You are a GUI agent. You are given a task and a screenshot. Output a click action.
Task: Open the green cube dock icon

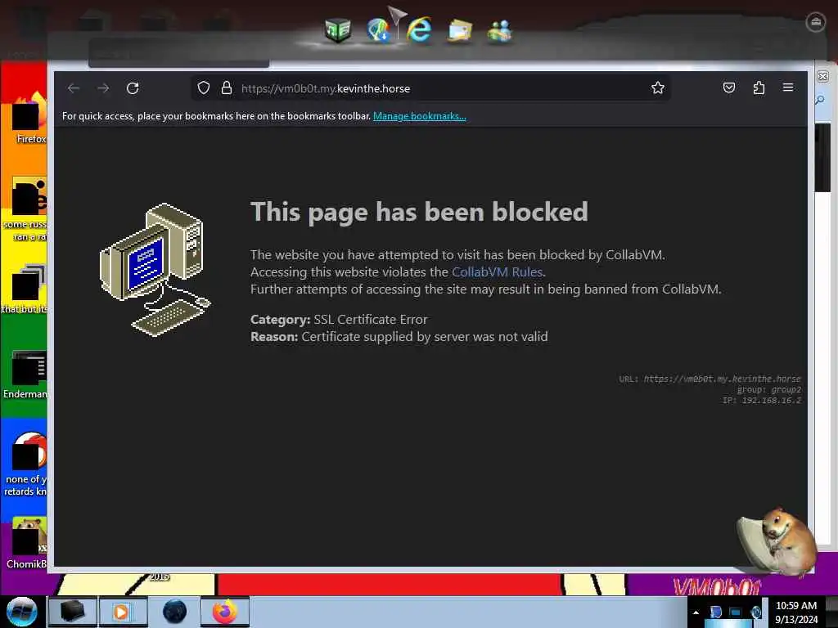point(338,30)
